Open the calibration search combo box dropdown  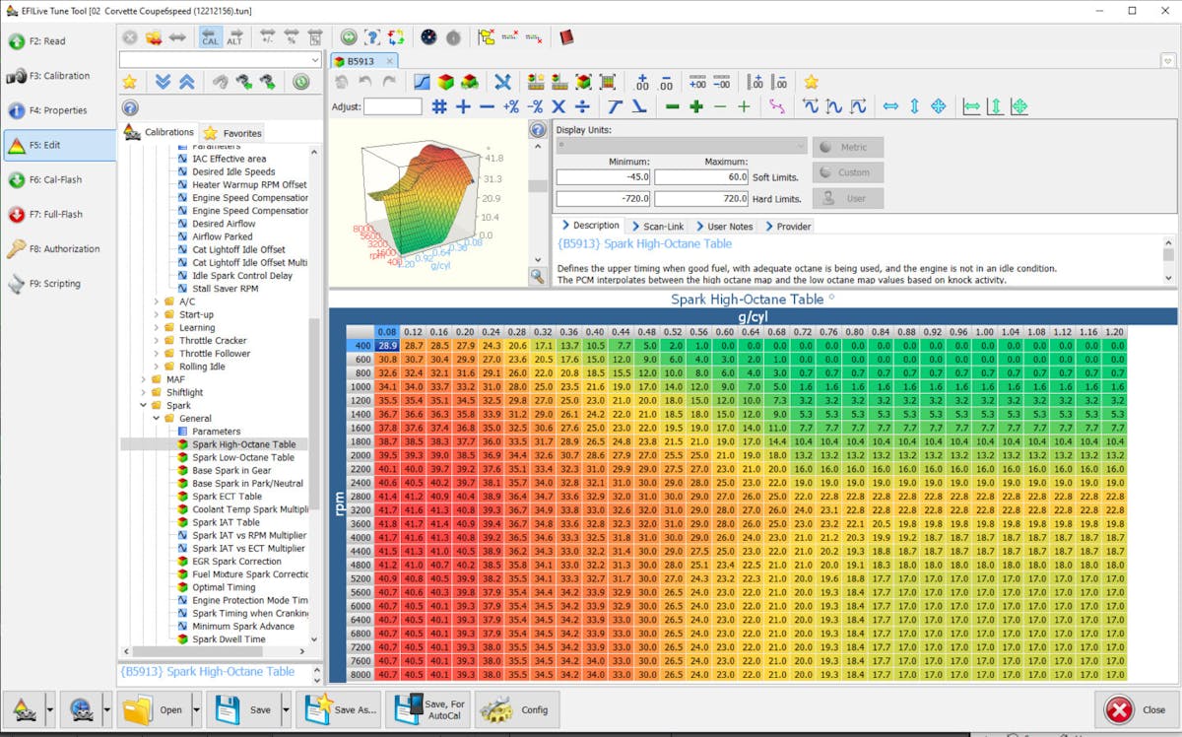315,60
